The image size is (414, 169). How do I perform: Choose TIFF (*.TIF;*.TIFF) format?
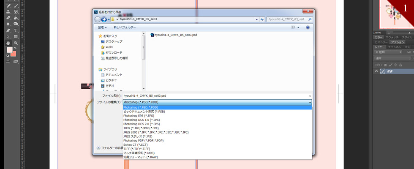point(217,149)
